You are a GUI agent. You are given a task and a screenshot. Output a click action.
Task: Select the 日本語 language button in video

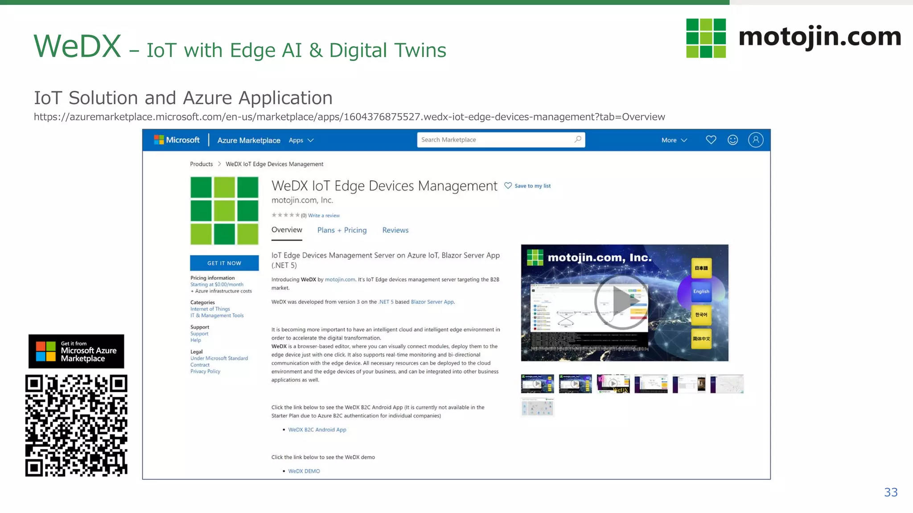point(701,268)
